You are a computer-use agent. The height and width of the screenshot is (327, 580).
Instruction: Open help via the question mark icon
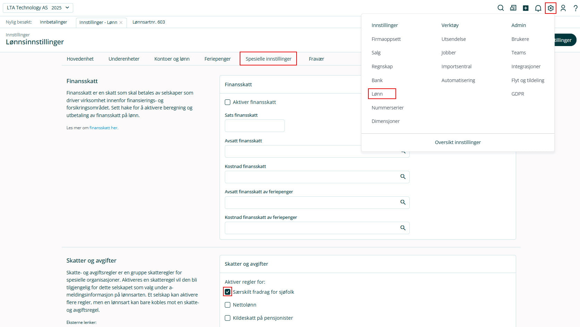(x=575, y=8)
